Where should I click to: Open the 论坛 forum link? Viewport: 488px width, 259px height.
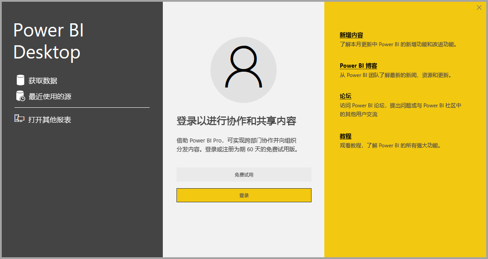pos(345,96)
